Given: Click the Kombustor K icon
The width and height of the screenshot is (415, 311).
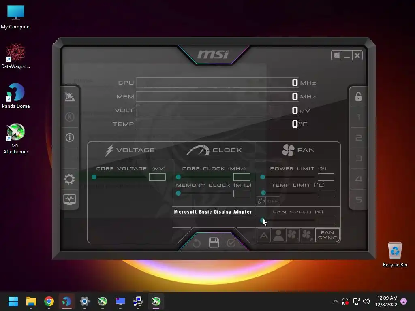Looking at the screenshot, I should click(70, 117).
